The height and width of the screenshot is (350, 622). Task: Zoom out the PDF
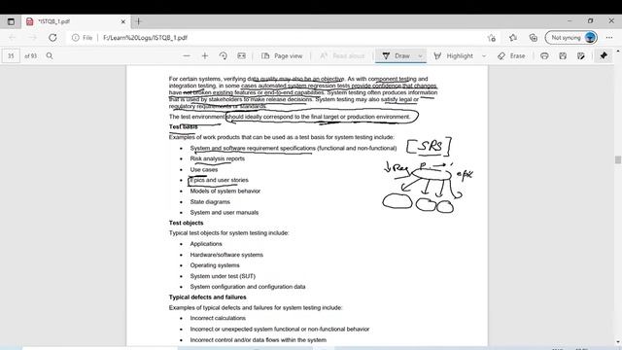click(x=187, y=56)
